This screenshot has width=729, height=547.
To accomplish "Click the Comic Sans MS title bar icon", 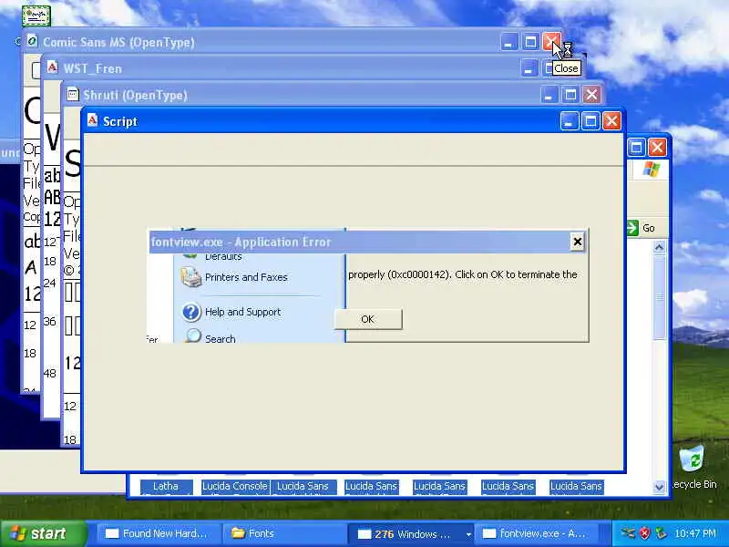I will coord(32,41).
